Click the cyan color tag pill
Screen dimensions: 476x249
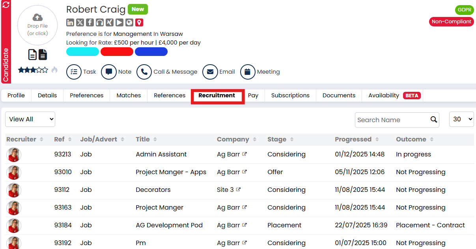[82, 52]
